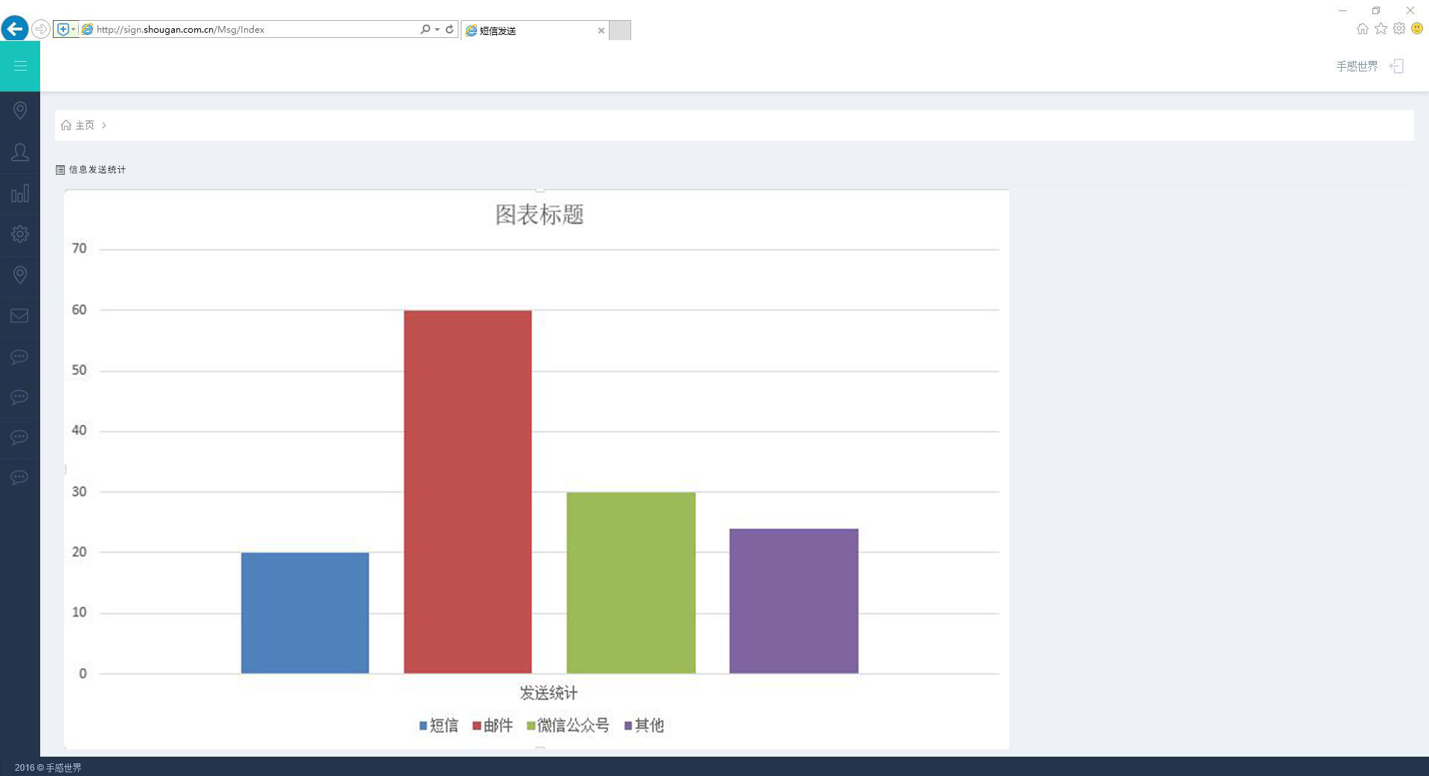
Task: Open the first chat bubble sidebar icon
Action: [x=20, y=357]
